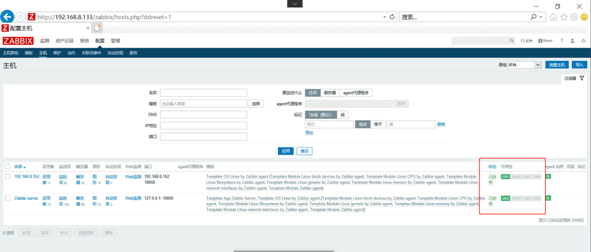Image resolution: width=591 pixels, height=252 pixels.
Task: Open 资产记录 top menu
Action: coord(64,41)
